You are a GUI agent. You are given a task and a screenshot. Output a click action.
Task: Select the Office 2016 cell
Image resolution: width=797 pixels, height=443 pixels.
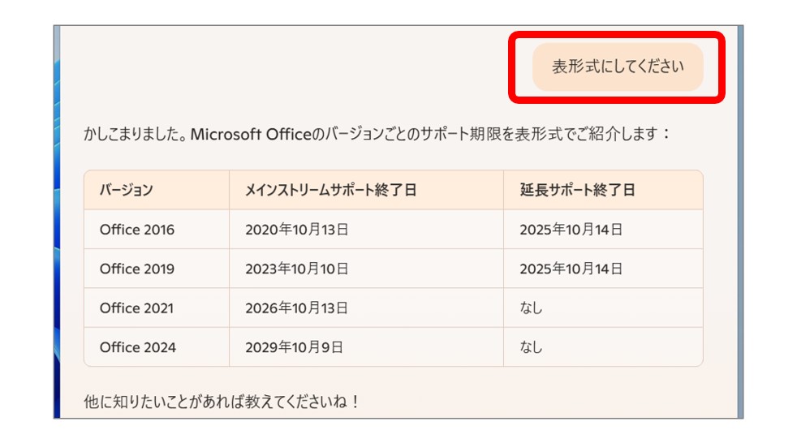click(x=157, y=229)
